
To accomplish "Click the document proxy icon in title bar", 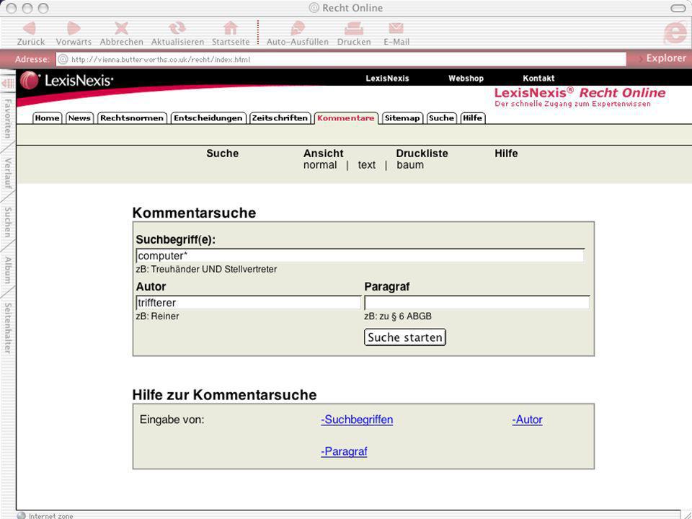I will 314,7.
